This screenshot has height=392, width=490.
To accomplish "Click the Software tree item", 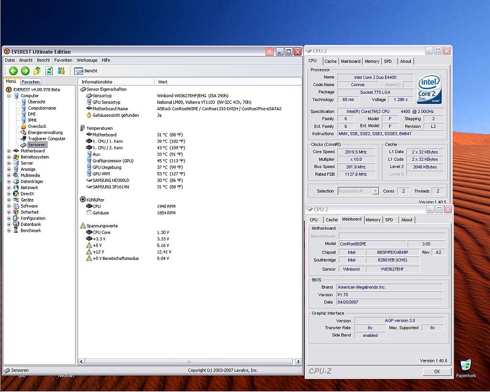I will point(29,206).
